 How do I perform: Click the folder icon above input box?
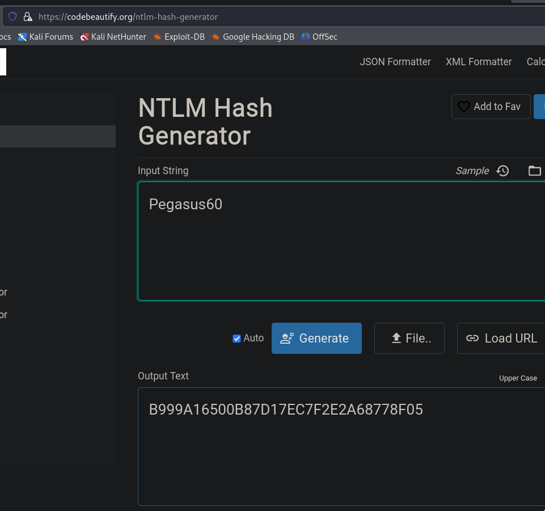(534, 171)
